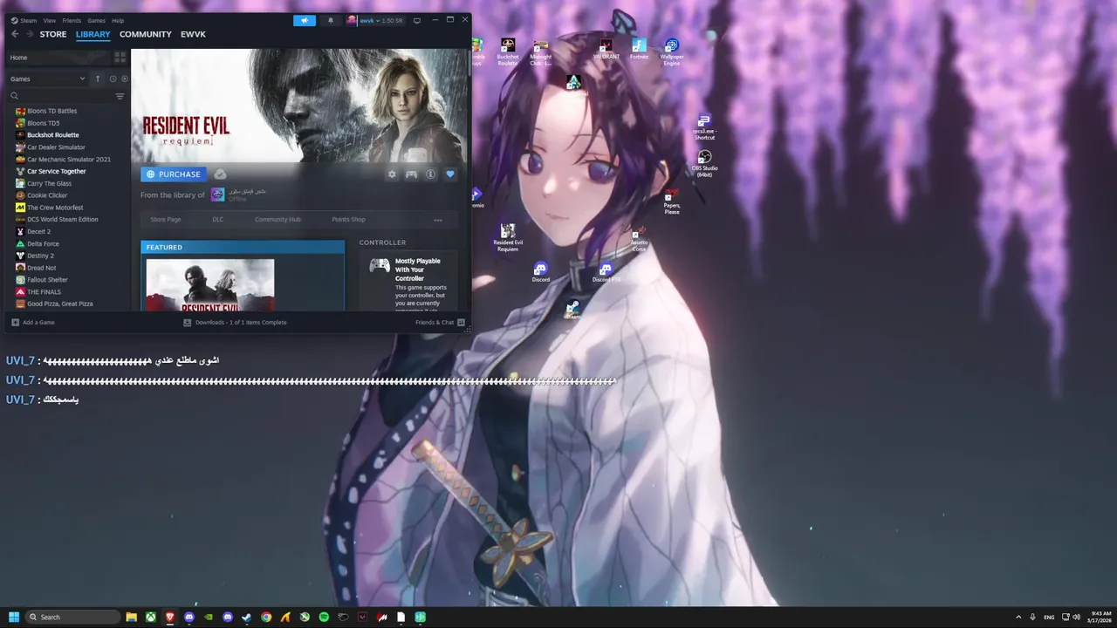Image resolution: width=1117 pixels, height=628 pixels.
Task: Open featured Resident Evil thumbnail
Action: tap(210, 284)
